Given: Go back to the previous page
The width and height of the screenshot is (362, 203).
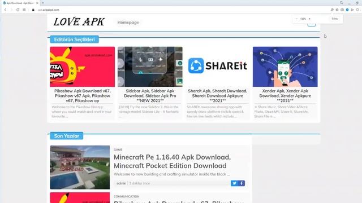Looking at the screenshot, I should [x=5, y=10].
